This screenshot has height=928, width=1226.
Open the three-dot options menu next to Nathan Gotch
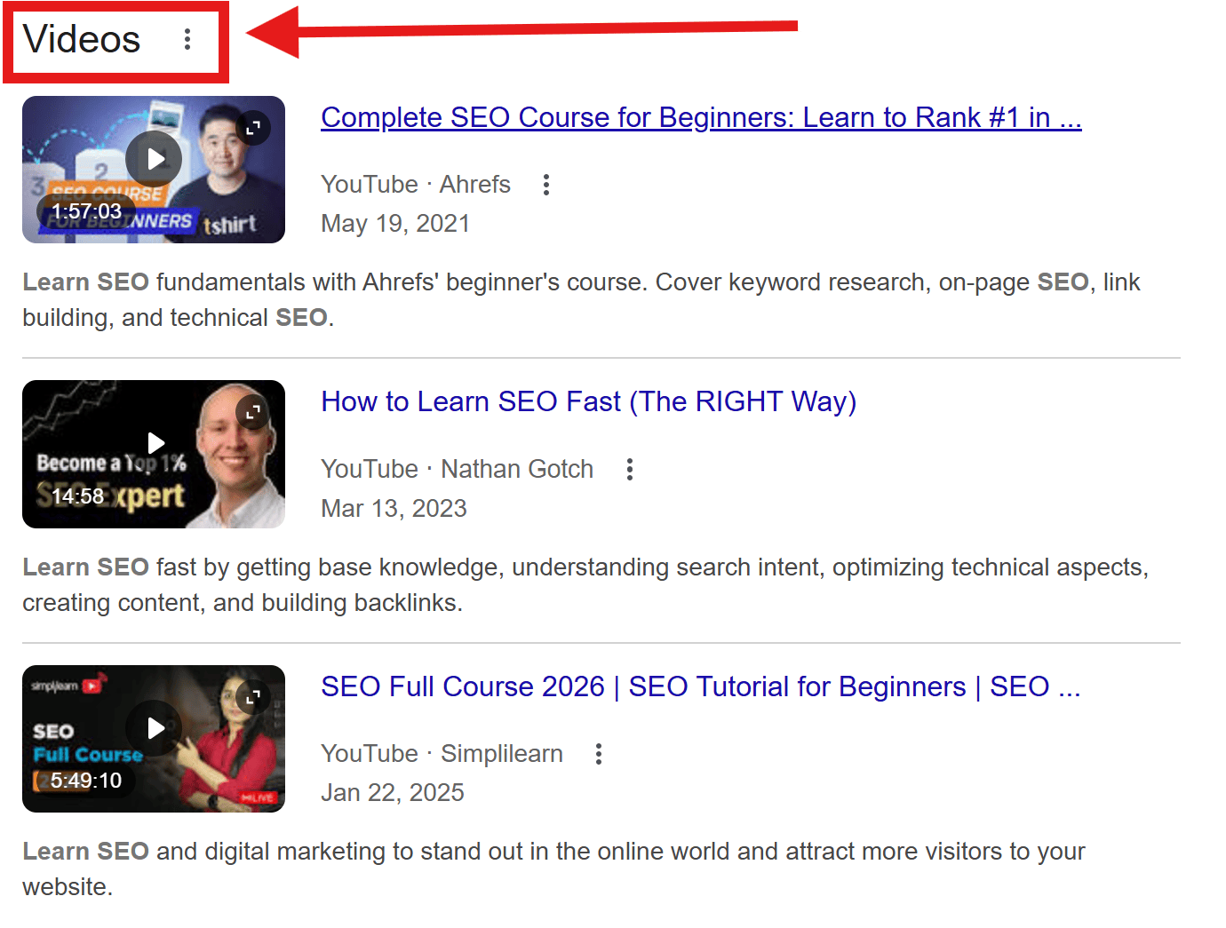pos(630,469)
